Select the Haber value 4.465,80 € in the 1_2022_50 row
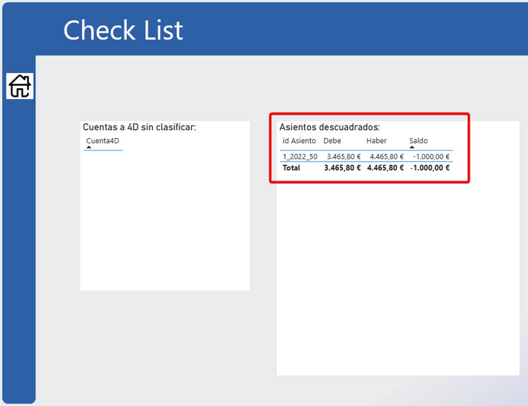The height and width of the screenshot is (406, 528). point(387,157)
